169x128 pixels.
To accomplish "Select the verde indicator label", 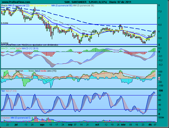I will click(4, 71).
